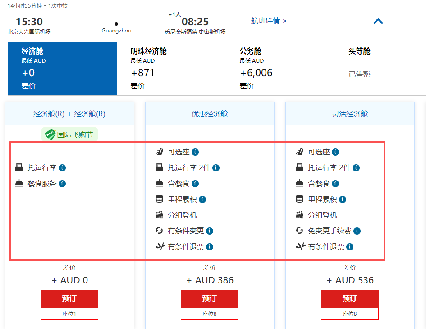Viewport: 426px width, 329px height.
Task: Click info icon beside 免变更手续费
Action: tap(357, 231)
